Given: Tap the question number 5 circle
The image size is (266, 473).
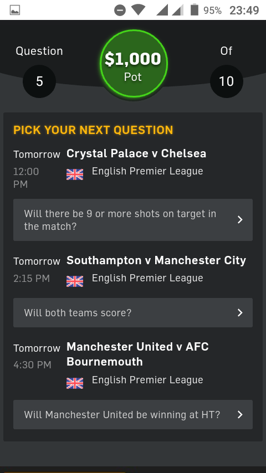Looking at the screenshot, I should coord(39,81).
